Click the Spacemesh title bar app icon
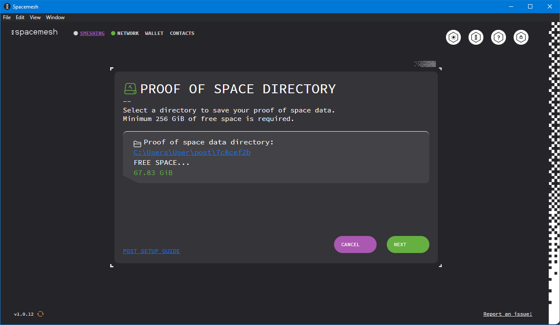Screen dimensions: 560x325 click(7, 6)
